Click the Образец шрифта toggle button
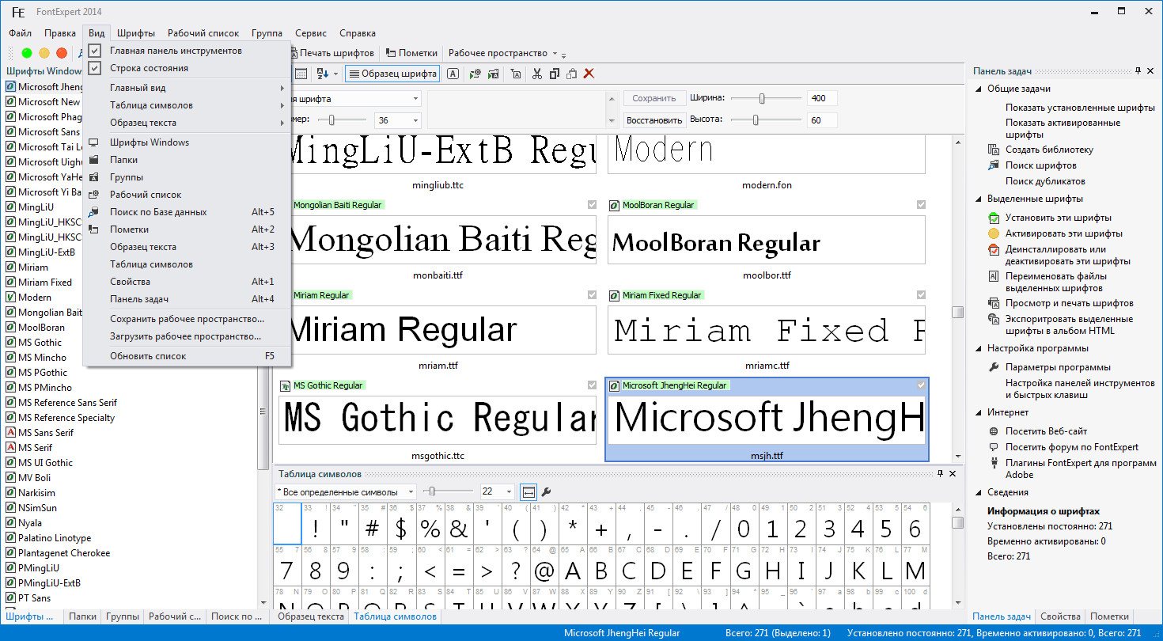This screenshot has height=641, width=1163. click(393, 74)
